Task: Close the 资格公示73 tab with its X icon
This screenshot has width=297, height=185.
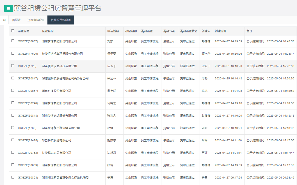Action: (x=69, y=20)
